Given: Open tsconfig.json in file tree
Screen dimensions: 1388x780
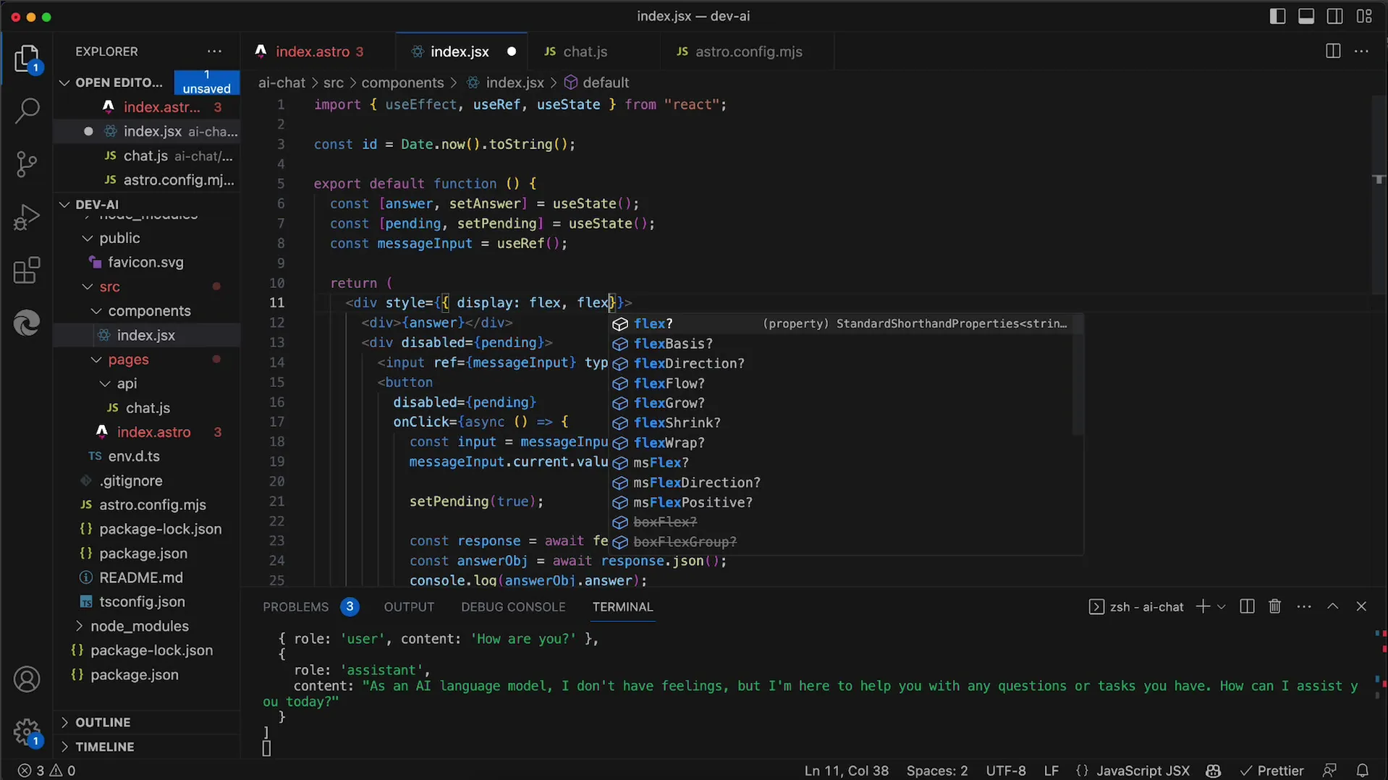Looking at the screenshot, I should point(142,601).
